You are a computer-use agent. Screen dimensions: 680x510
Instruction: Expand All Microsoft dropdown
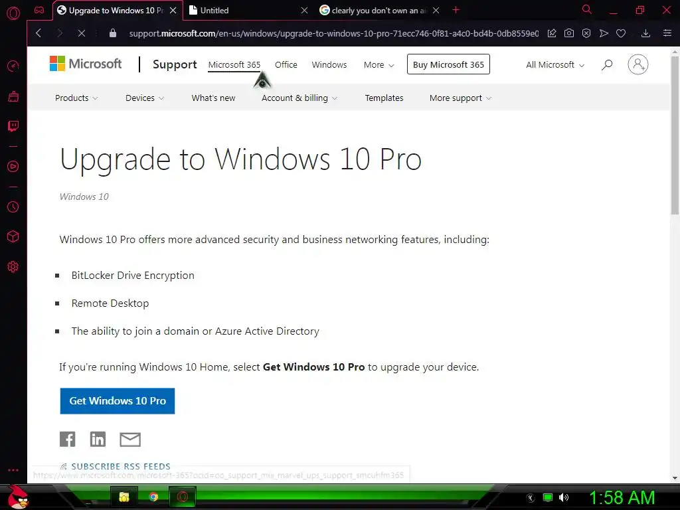click(555, 64)
